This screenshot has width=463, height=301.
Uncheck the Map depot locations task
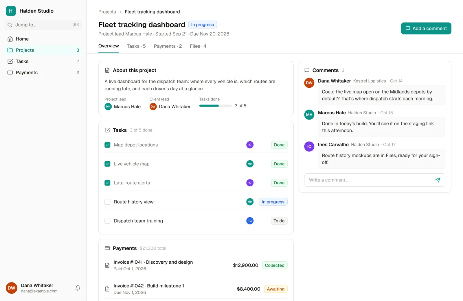107,145
